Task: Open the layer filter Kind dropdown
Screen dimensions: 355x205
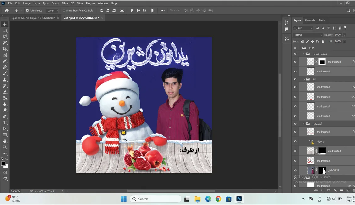Action: click(303, 28)
